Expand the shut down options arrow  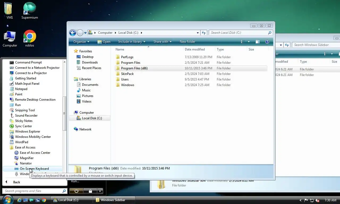tap(100, 191)
